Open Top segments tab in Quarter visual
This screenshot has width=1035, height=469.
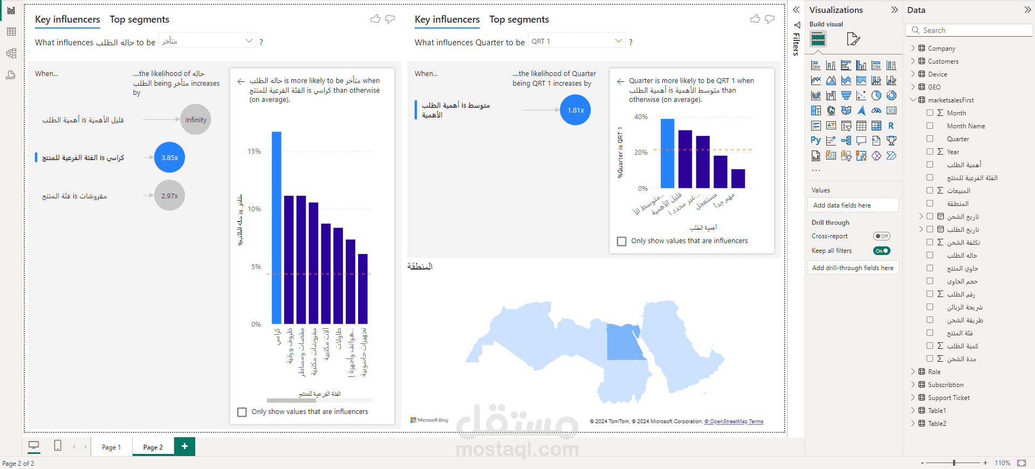coord(519,19)
